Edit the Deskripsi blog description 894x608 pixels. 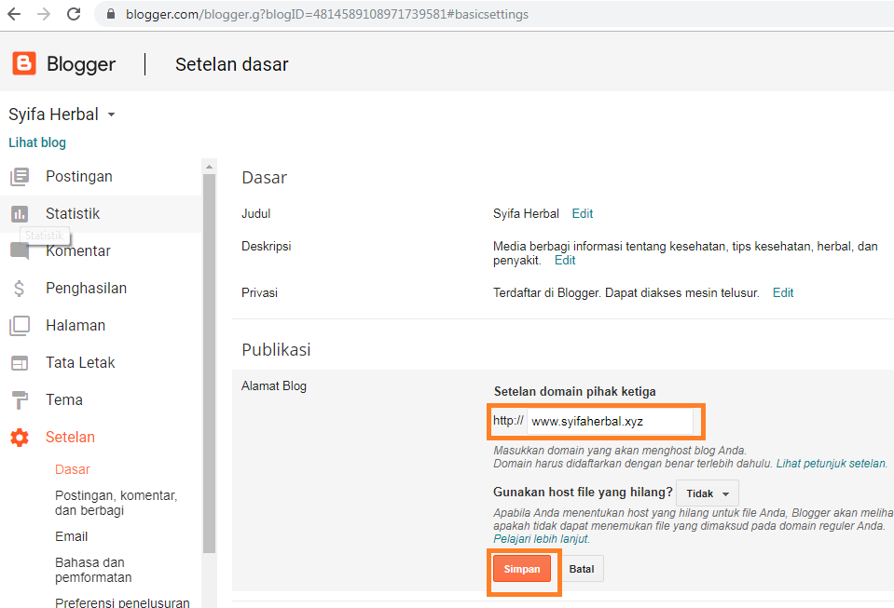coord(565,260)
